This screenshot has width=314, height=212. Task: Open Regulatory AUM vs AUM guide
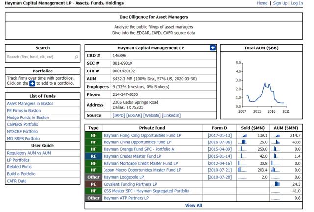point(29,153)
